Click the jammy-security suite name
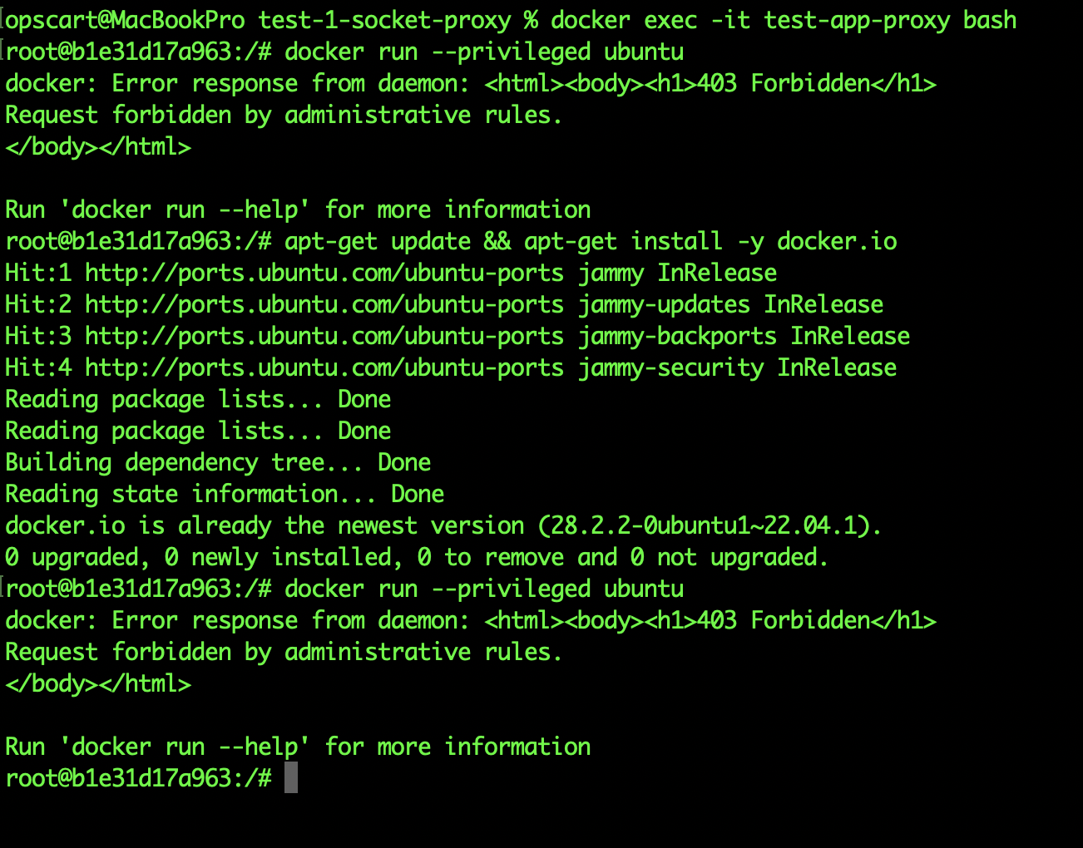The width and height of the screenshot is (1083, 848). tap(670, 367)
